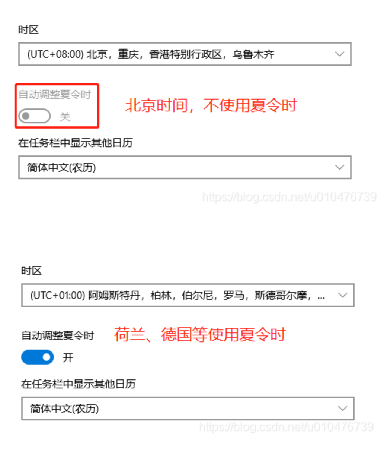This screenshot has height=470, width=384.
Task: Click the greyed 自动调整夏令时 label in red box
Action: point(55,94)
